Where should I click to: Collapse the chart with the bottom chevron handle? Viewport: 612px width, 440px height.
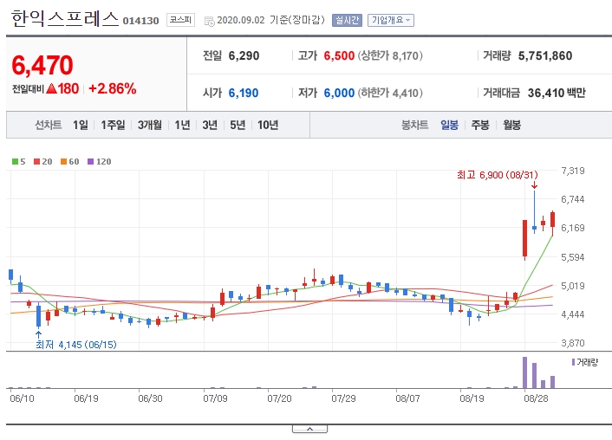coord(309,429)
